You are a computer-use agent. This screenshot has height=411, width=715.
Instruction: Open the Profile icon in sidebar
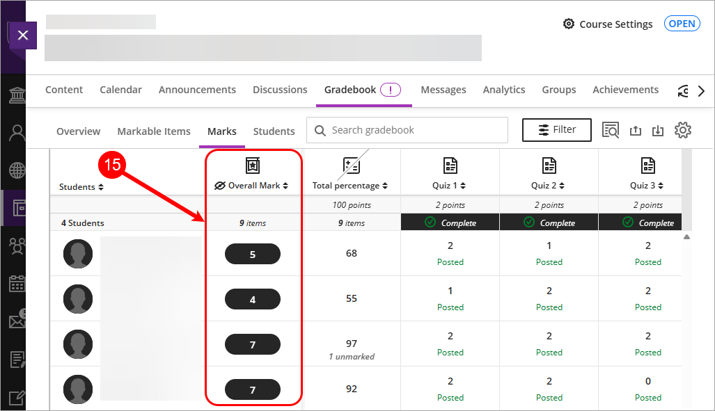point(17,132)
